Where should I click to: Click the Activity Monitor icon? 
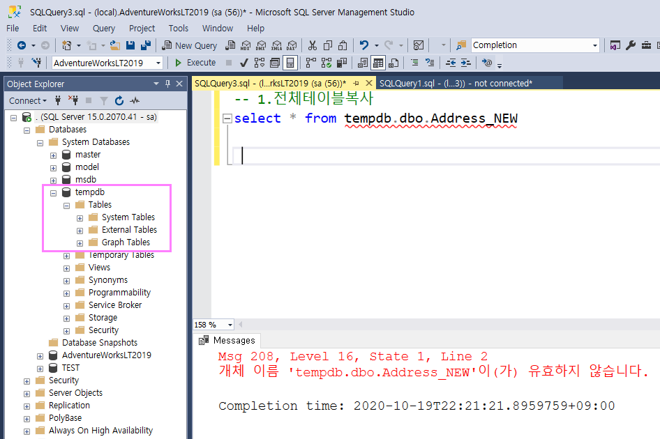coord(419,45)
